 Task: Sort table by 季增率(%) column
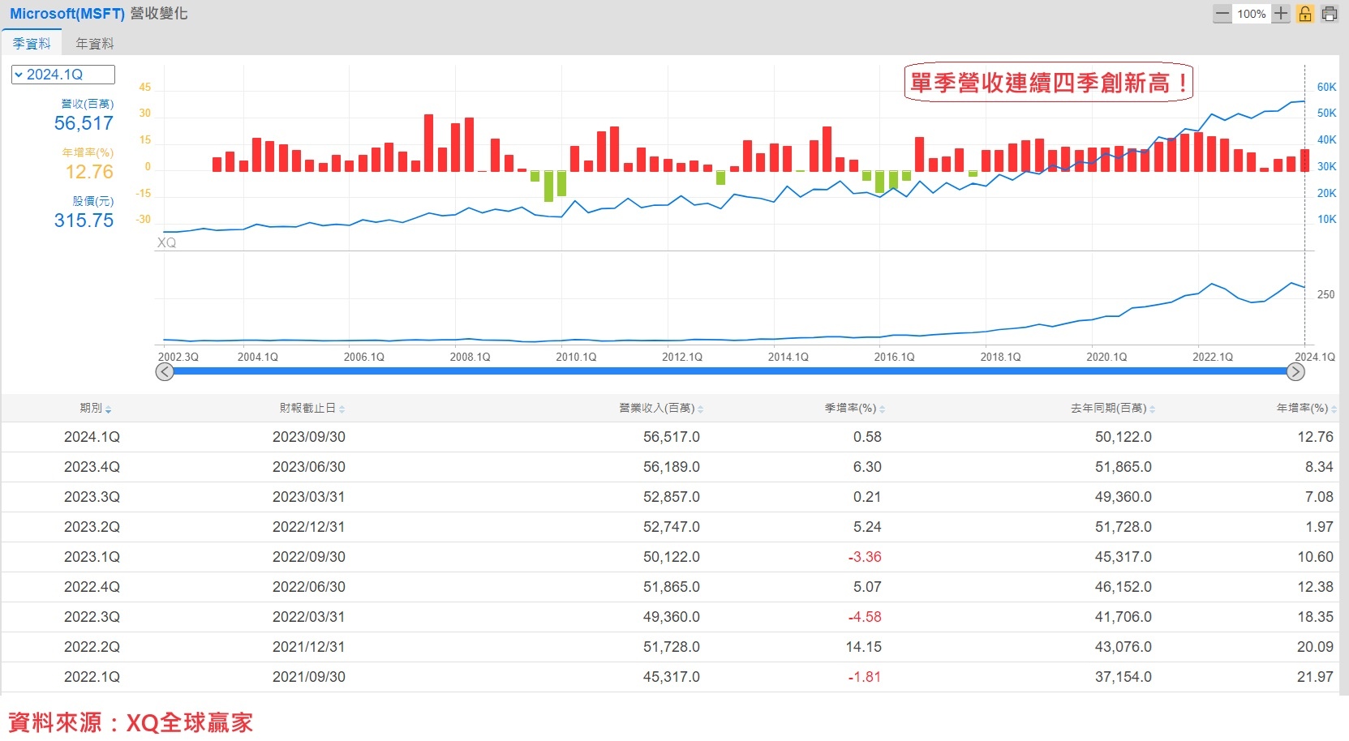click(x=855, y=408)
